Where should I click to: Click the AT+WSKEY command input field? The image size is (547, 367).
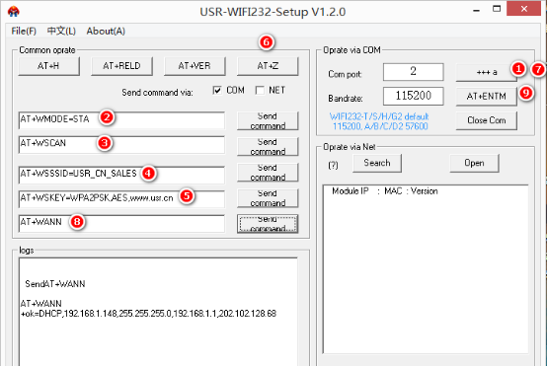point(121,199)
